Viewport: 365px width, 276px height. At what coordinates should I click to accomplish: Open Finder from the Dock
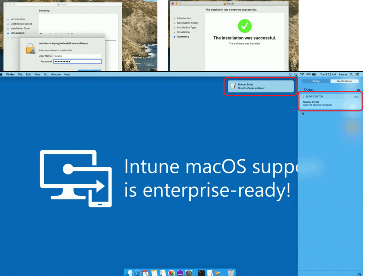point(128,273)
